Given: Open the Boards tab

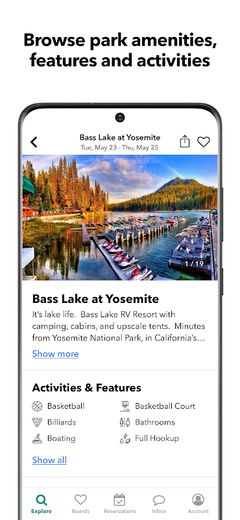Looking at the screenshot, I should [x=80, y=504].
